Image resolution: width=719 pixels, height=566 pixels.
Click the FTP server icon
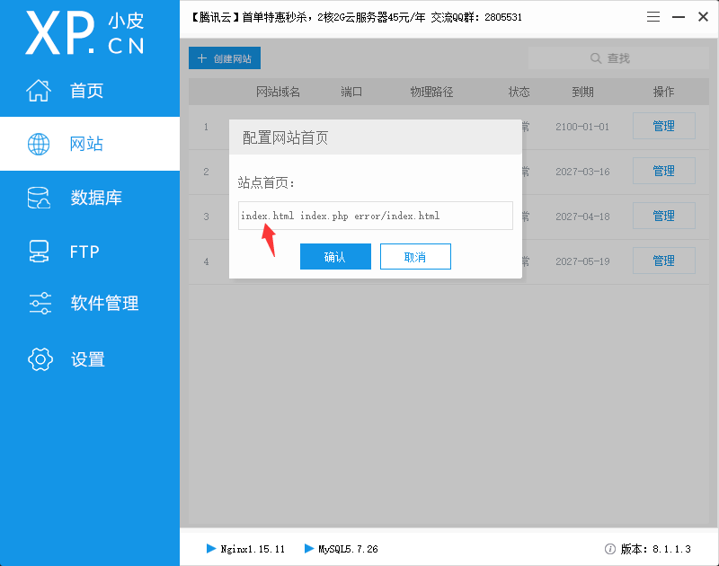pos(39,251)
